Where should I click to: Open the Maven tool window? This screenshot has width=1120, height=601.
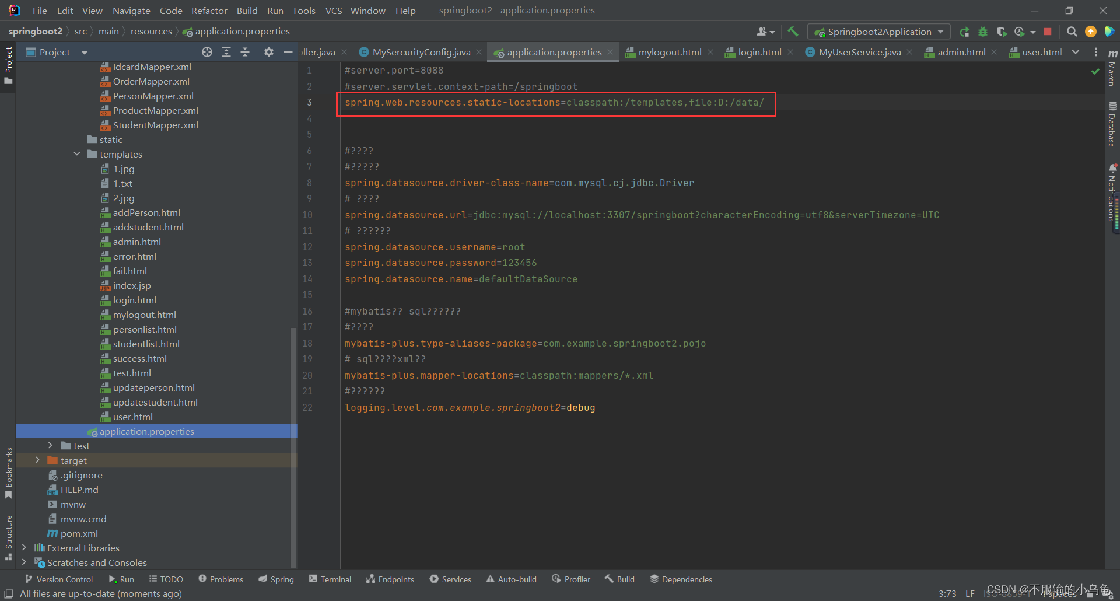1112,68
